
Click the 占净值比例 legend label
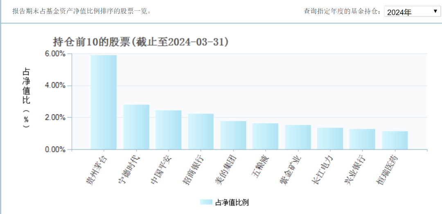pyautogui.click(x=232, y=202)
